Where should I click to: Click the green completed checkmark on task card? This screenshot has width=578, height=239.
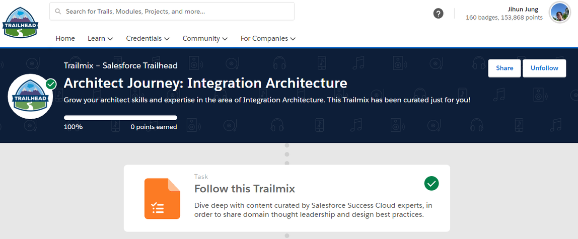431,183
